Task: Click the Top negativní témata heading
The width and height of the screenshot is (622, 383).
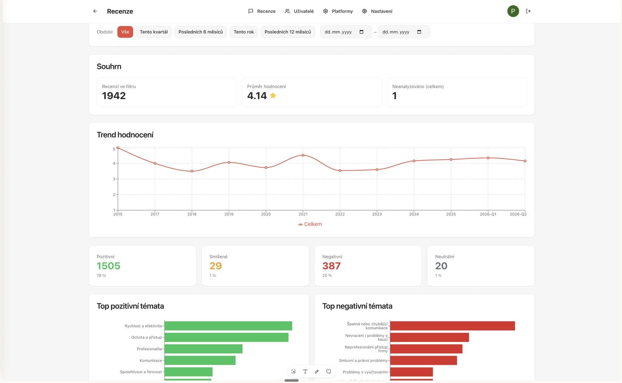Action: [357, 306]
